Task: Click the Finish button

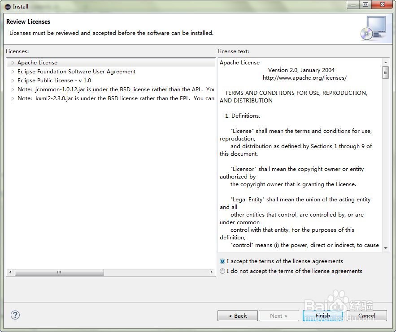Action: click(x=323, y=315)
